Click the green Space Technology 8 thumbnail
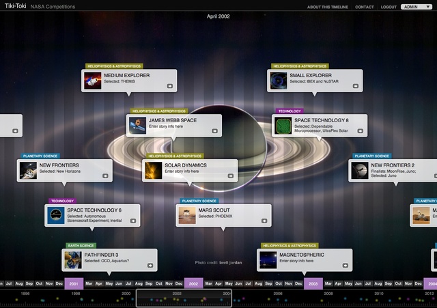The height and width of the screenshot is (308, 437). 283,126
